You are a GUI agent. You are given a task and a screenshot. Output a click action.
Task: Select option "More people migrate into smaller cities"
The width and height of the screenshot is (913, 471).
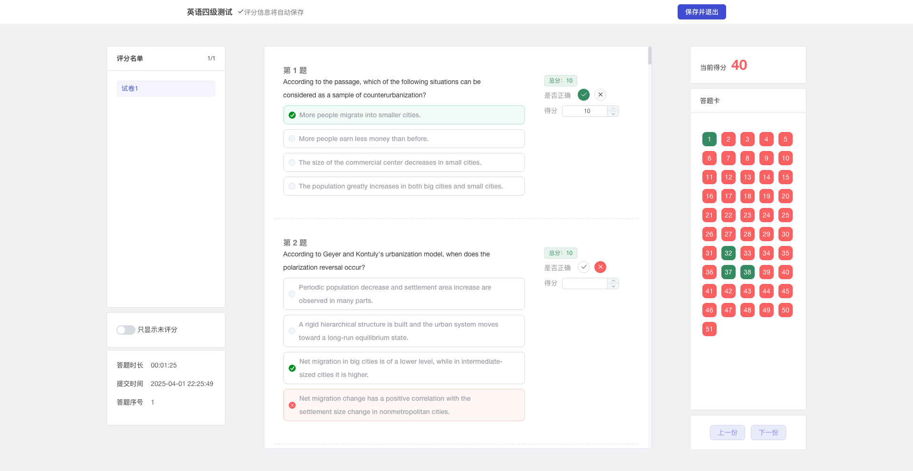[404, 115]
